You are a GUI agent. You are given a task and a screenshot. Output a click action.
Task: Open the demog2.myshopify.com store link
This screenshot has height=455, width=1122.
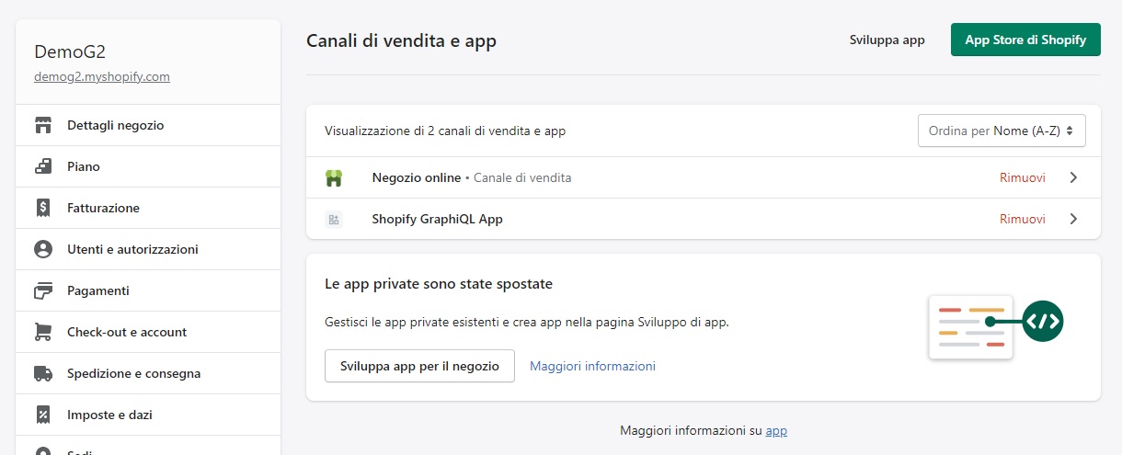(x=102, y=76)
